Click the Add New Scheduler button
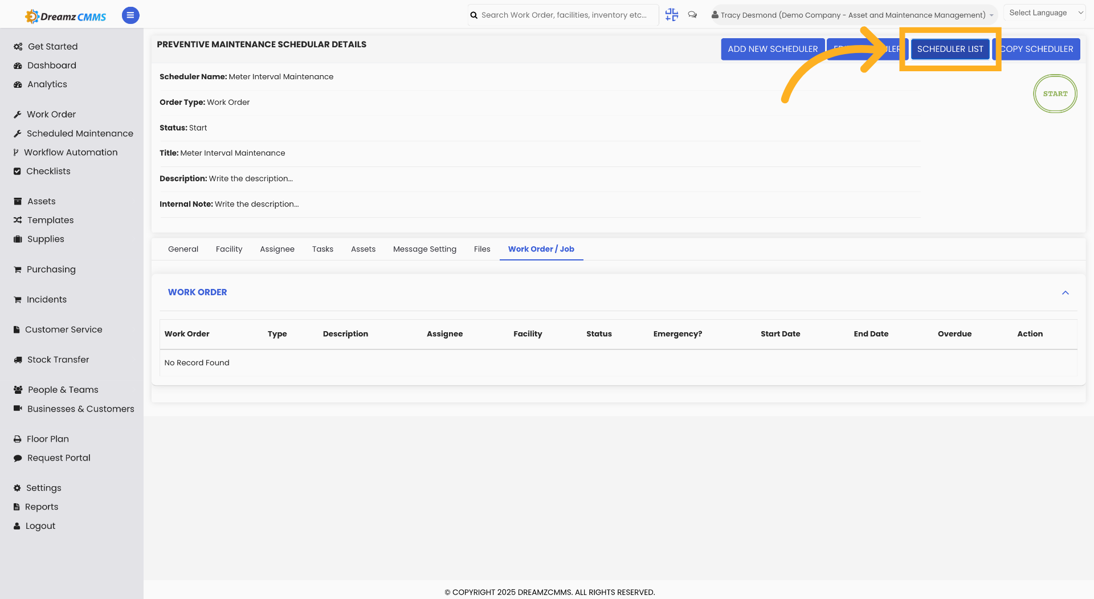Screen dimensions: 1094x599 (x=773, y=49)
